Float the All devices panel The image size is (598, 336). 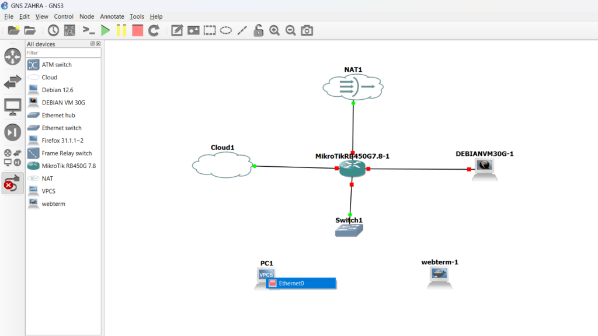click(x=92, y=44)
